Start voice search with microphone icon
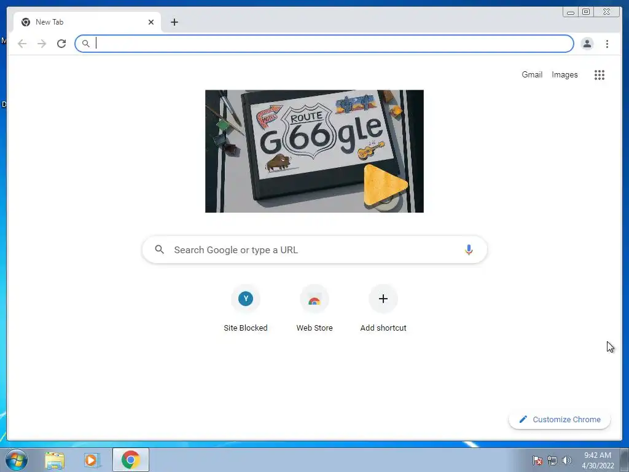 (x=469, y=250)
